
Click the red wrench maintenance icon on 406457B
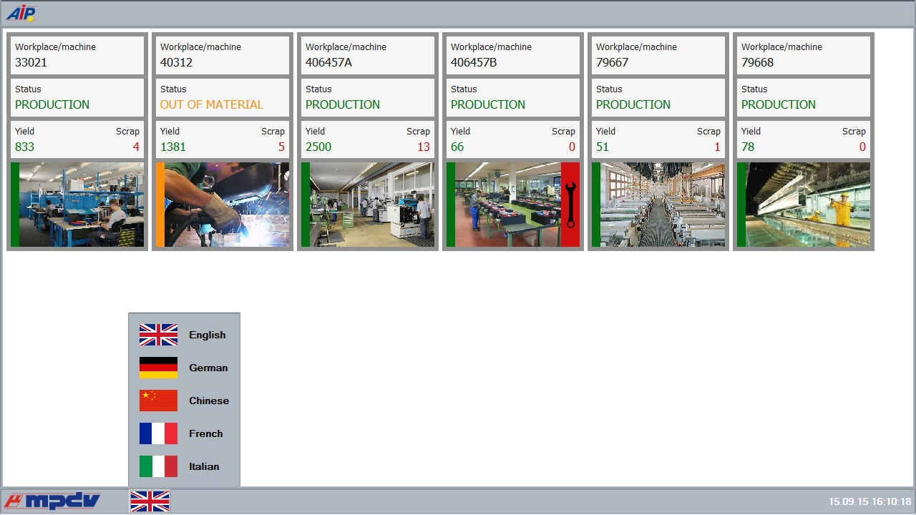tap(570, 205)
